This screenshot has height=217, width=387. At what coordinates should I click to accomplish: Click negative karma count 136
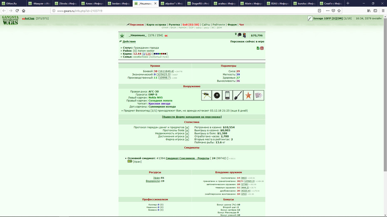(148, 54)
